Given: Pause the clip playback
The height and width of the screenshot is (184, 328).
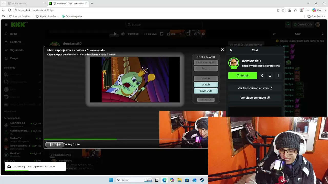Looking at the screenshot, I should click(51, 144).
